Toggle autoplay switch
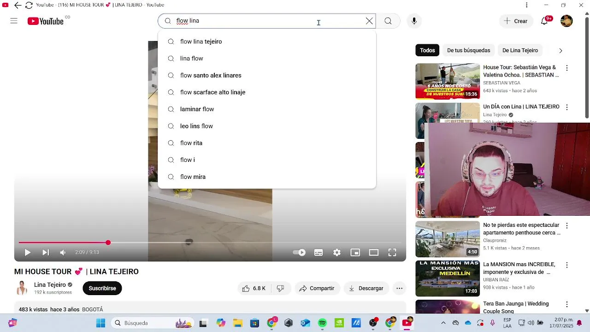Viewport: 590px width, 332px height. (299, 252)
